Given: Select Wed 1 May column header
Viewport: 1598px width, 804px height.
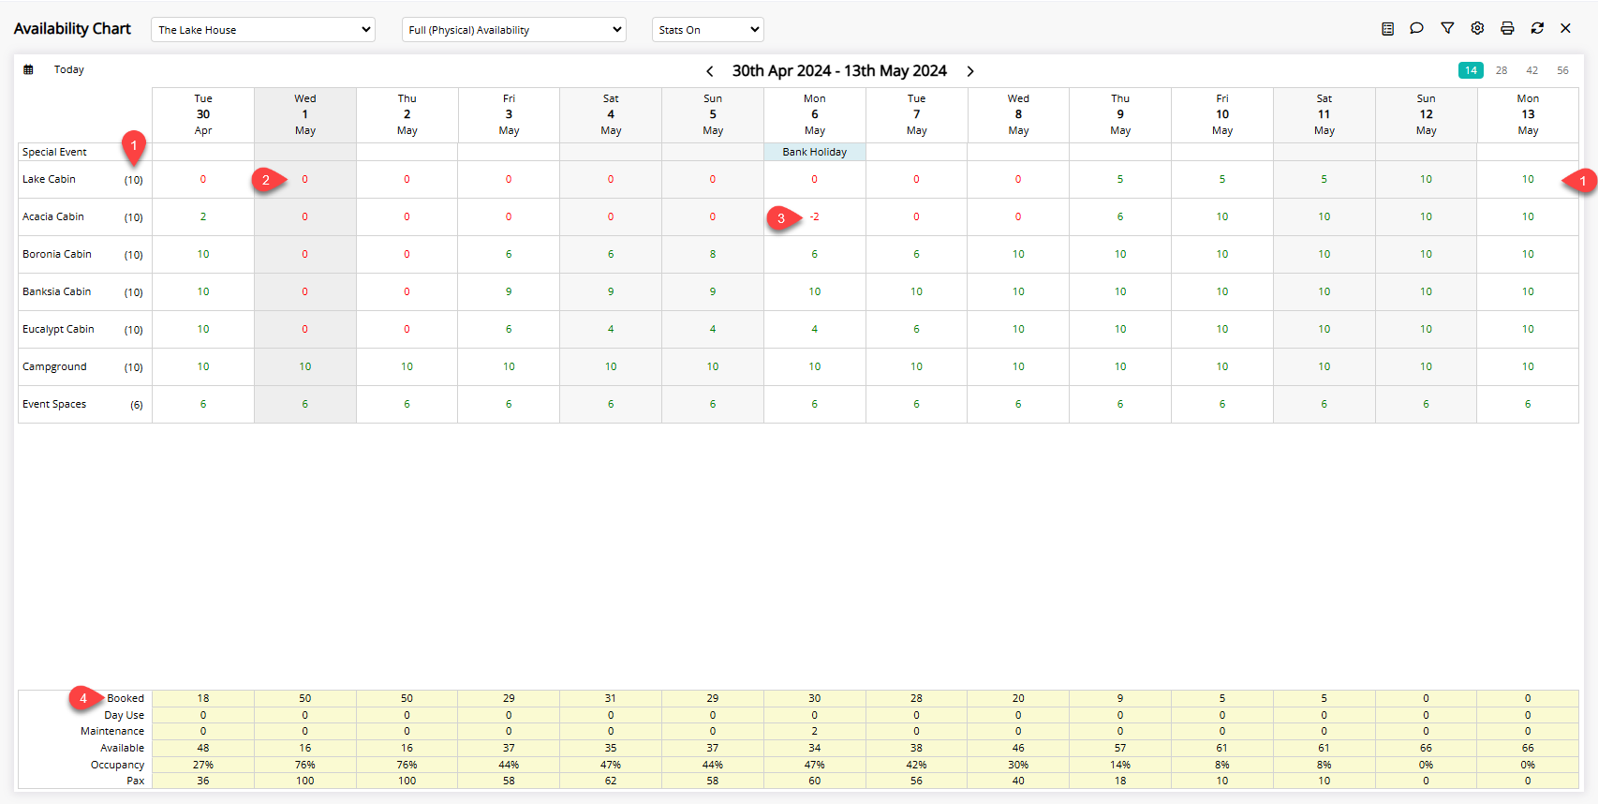Looking at the screenshot, I should click(305, 114).
